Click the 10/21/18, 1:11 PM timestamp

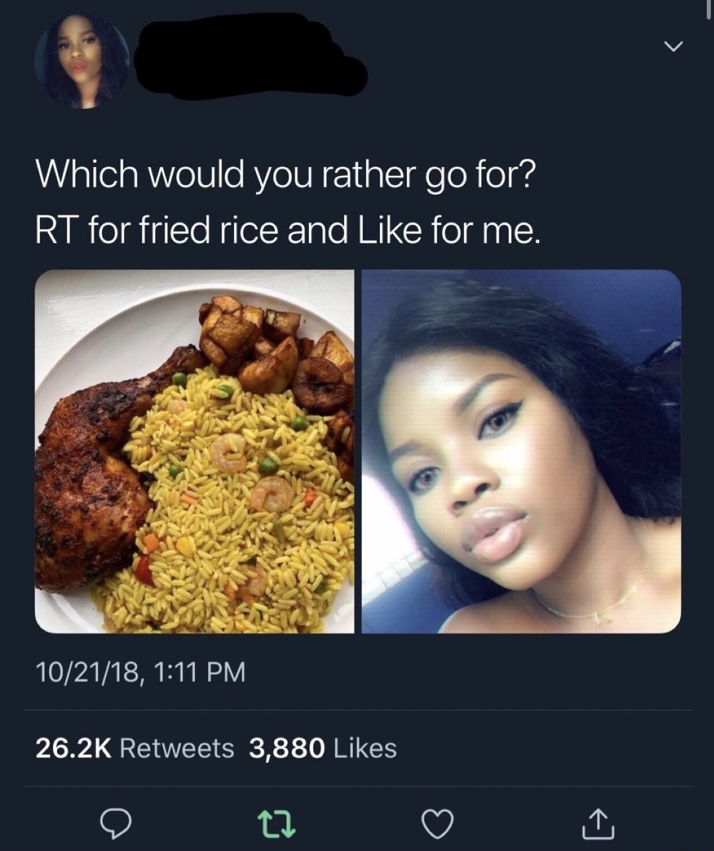pos(141,671)
